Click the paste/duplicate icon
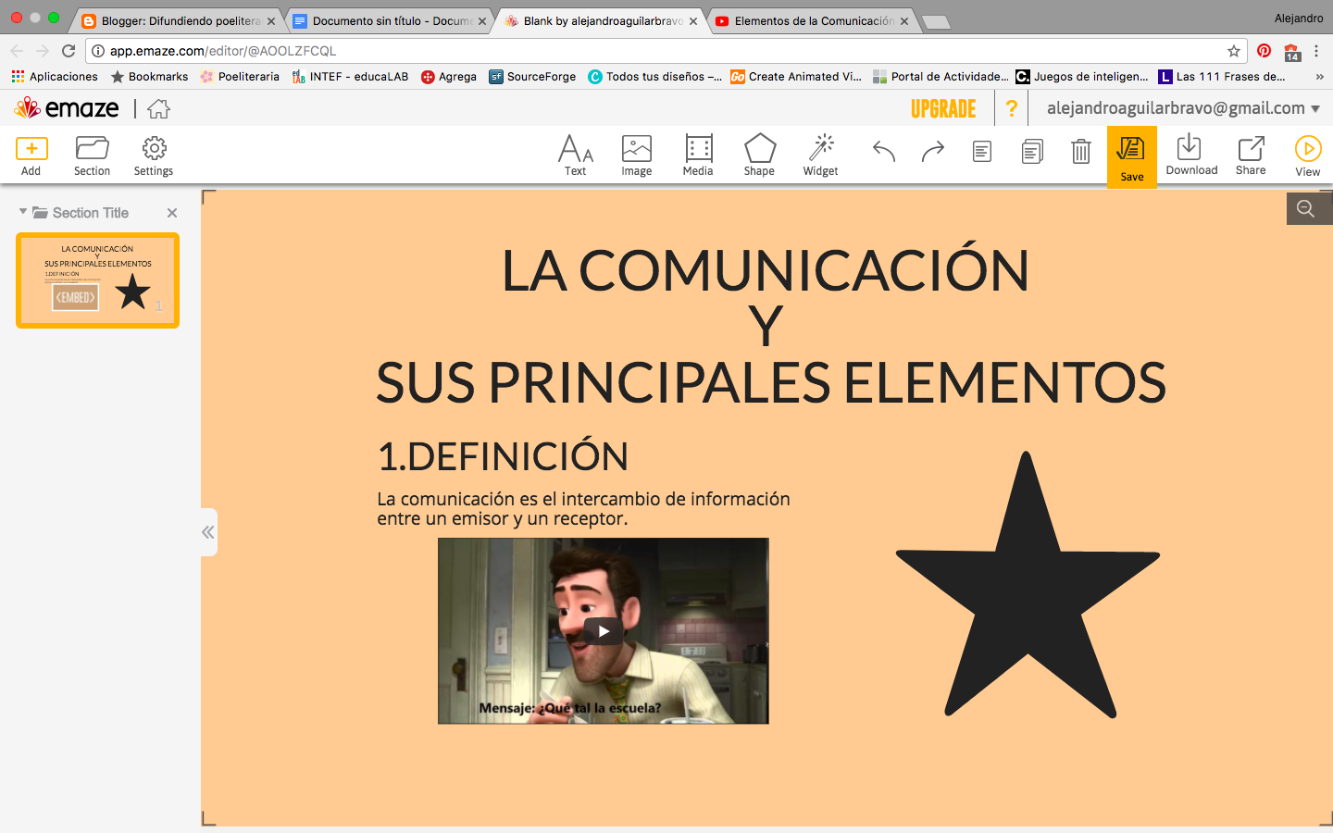The image size is (1333, 833). pos(1032,151)
